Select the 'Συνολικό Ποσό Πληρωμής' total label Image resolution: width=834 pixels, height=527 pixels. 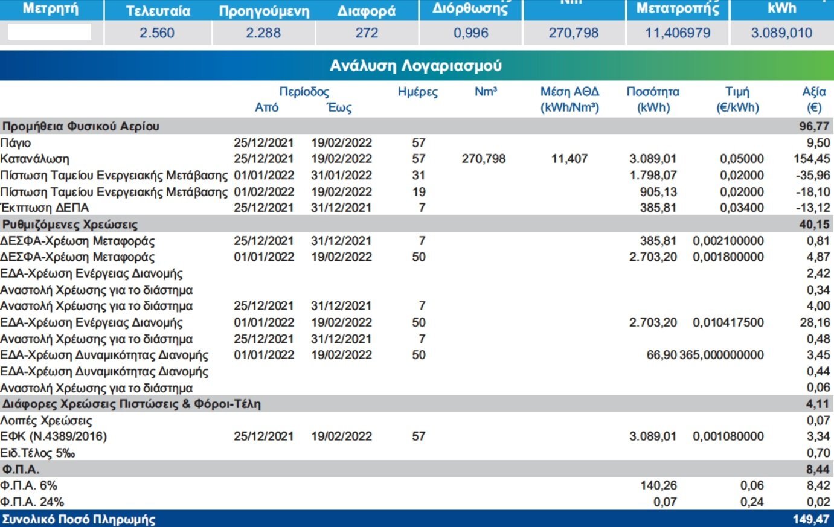79,519
